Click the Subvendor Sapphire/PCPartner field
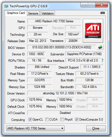The width and height of the screenshot is (112, 137). [x=84, y=54]
